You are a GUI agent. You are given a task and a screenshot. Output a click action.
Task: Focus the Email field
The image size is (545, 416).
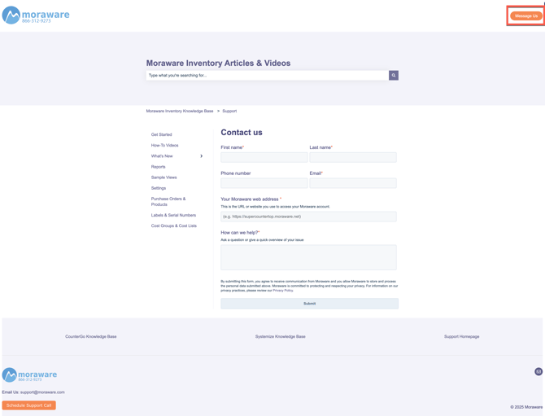coord(353,183)
